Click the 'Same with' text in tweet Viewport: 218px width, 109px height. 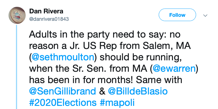click(x=159, y=80)
